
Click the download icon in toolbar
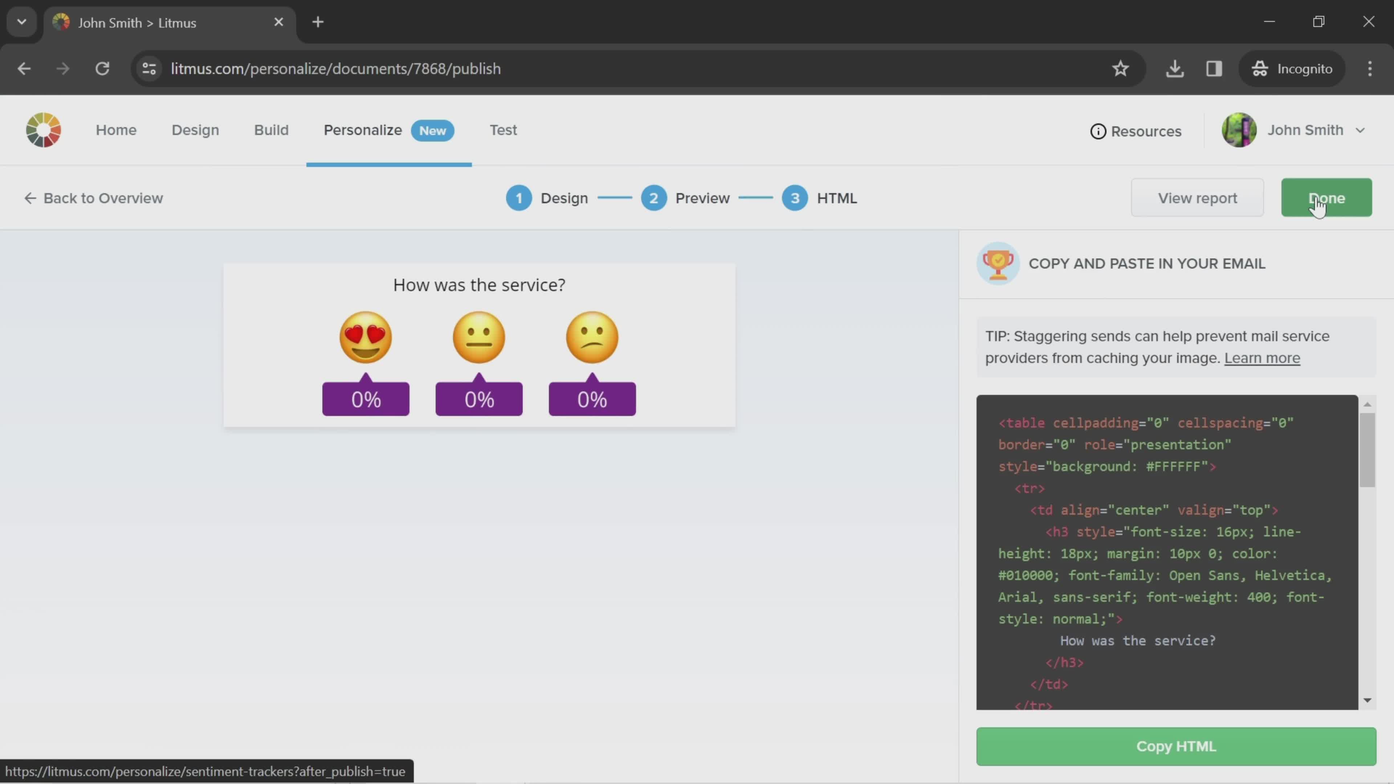1175,68
